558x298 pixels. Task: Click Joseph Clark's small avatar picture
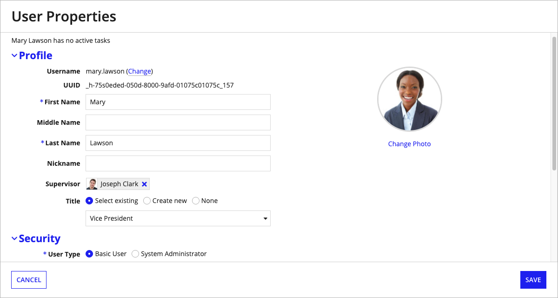93,184
